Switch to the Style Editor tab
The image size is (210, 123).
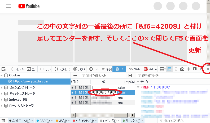tap(62, 69)
